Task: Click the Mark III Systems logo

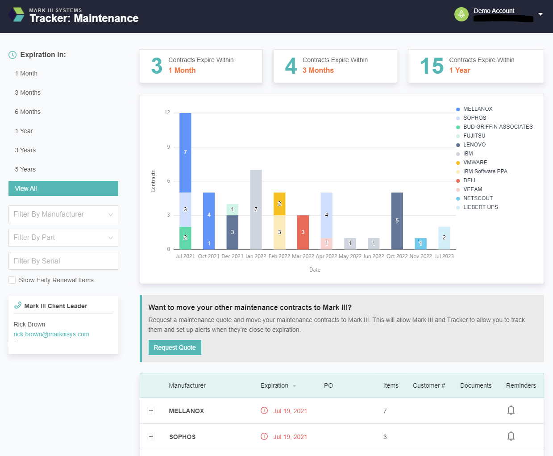Action: click(17, 14)
